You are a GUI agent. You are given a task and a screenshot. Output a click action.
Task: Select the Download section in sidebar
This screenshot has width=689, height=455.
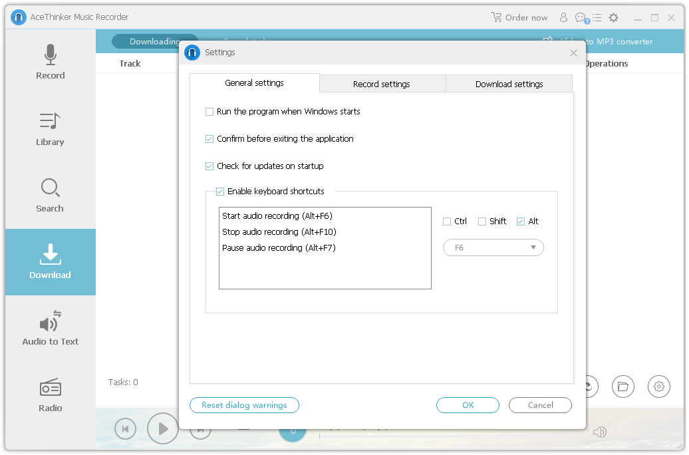pyautogui.click(x=50, y=261)
